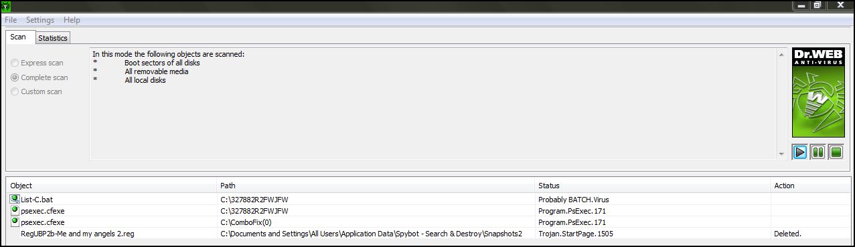Image resolution: width=855 pixels, height=247 pixels.
Task: Click the Dr.Web app icon in title bar
Action: tap(5, 6)
